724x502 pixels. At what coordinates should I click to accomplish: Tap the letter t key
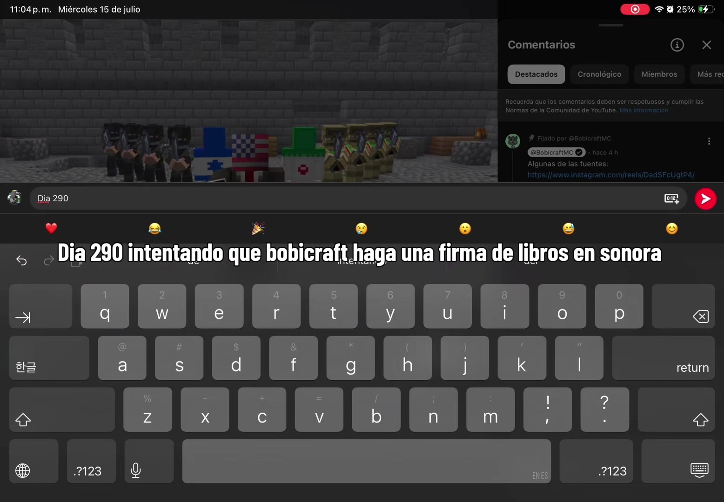tap(334, 306)
